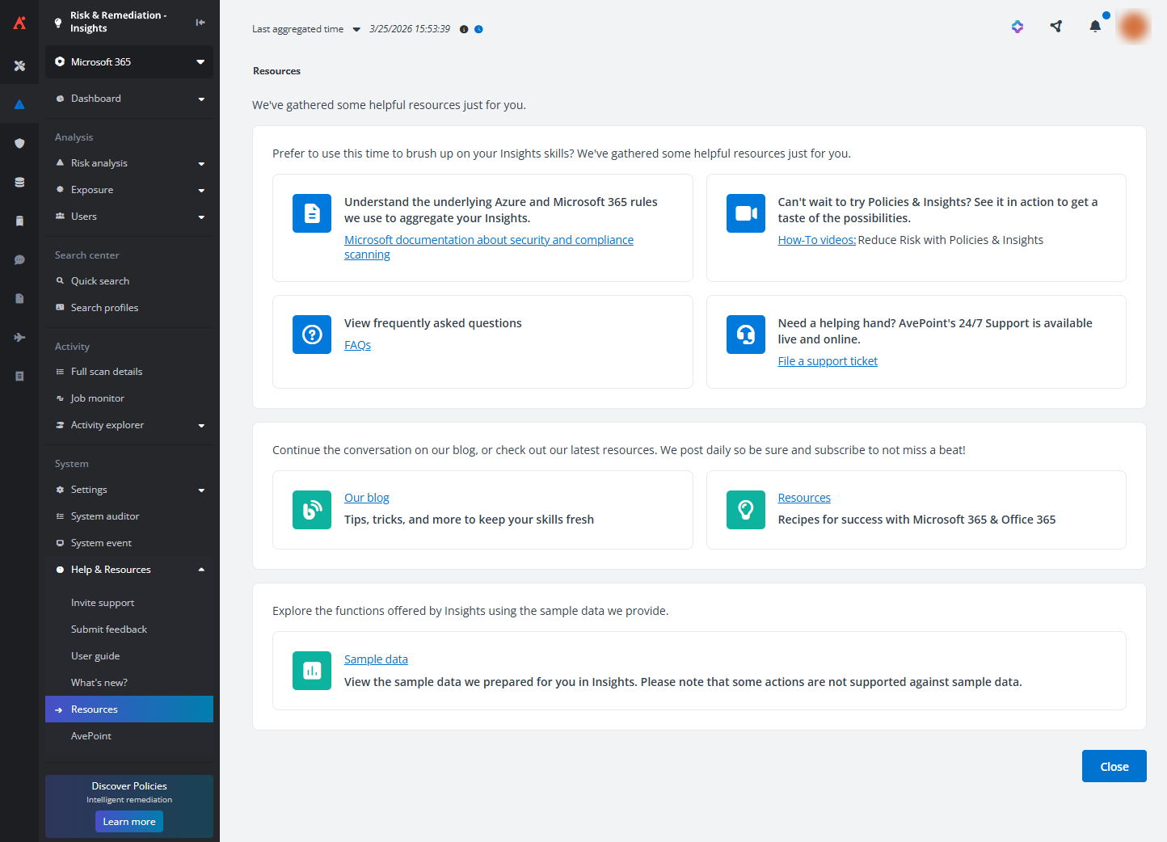Click File a support ticket link
This screenshot has height=842, width=1167.
[828, 361]
